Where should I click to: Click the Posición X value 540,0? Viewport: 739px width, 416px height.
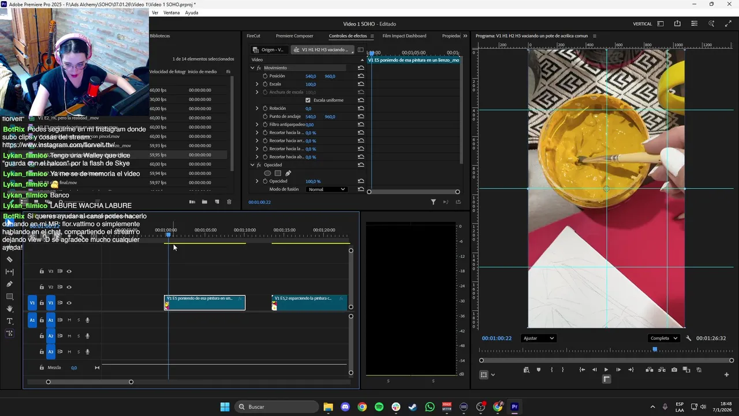[311, 76]
